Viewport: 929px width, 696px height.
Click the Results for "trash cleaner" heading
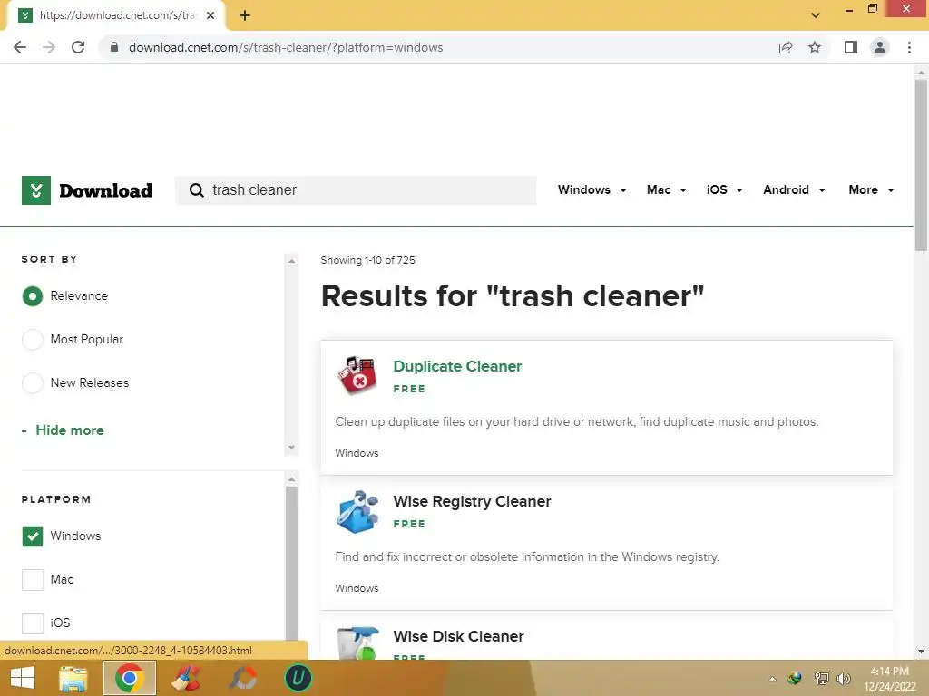[513, 296]
